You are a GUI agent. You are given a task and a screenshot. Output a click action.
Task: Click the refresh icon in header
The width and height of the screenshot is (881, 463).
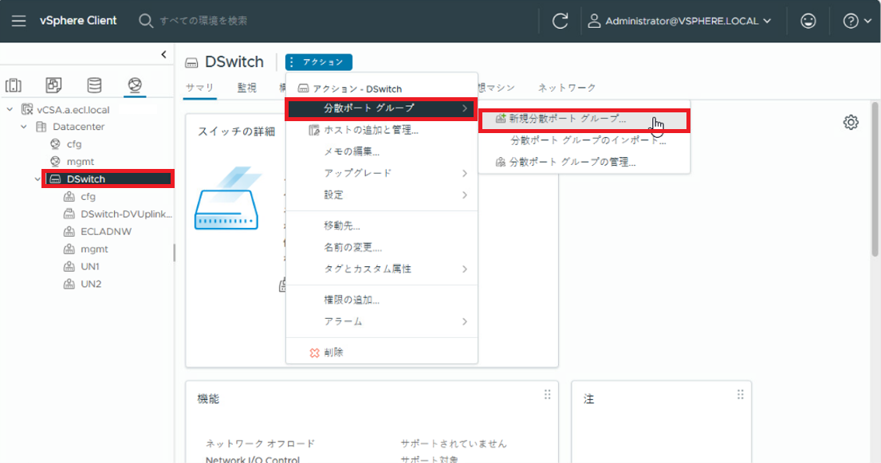pyautogui.click(x=560, y=22)
